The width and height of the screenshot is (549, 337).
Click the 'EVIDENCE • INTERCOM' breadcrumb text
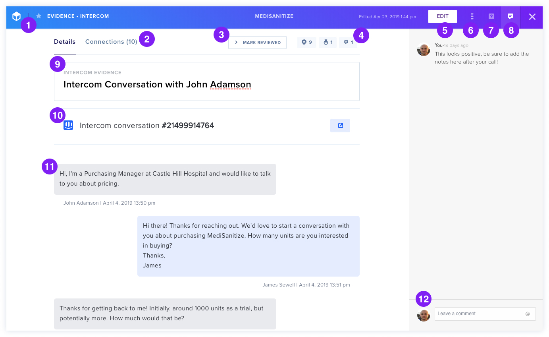[78, 16]
